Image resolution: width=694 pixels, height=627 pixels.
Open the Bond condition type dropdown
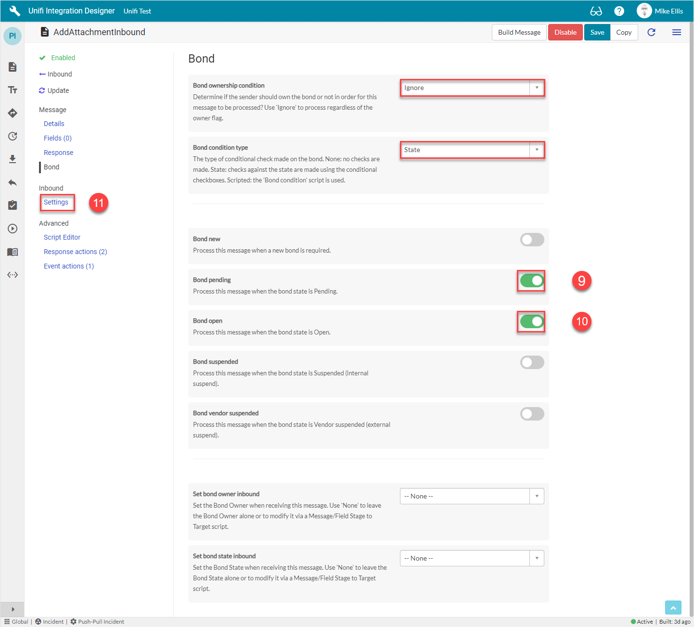point(472,150)
